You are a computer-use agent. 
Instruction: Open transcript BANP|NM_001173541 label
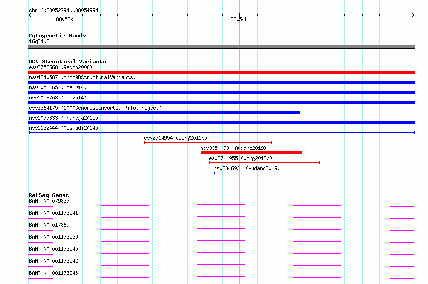pos(53,213)
